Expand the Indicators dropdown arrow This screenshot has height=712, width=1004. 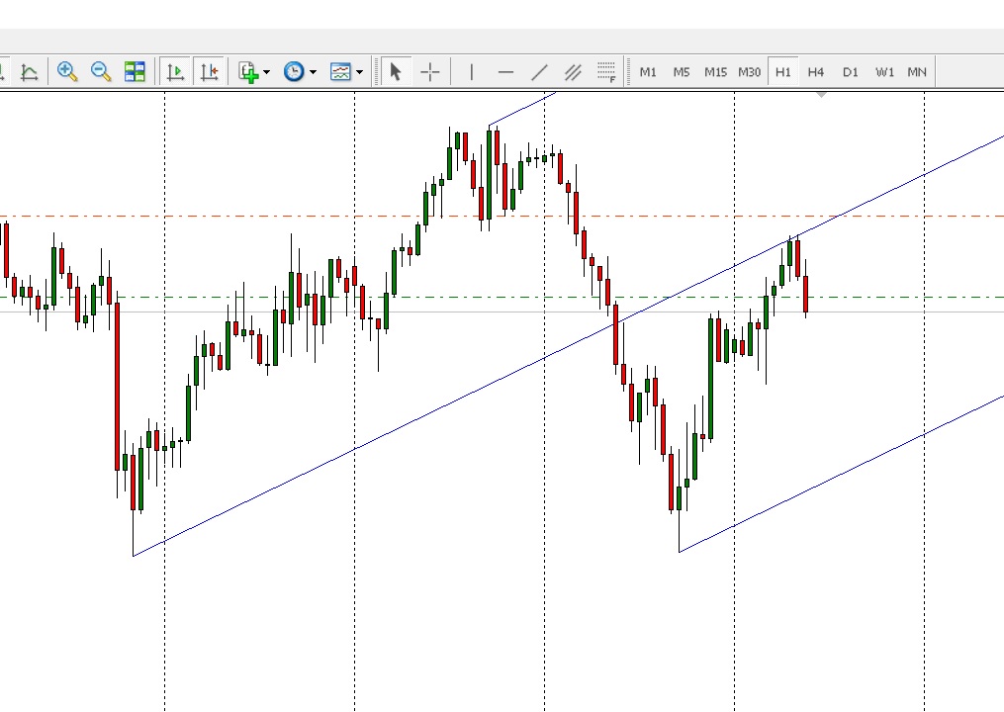pos(266,72)
